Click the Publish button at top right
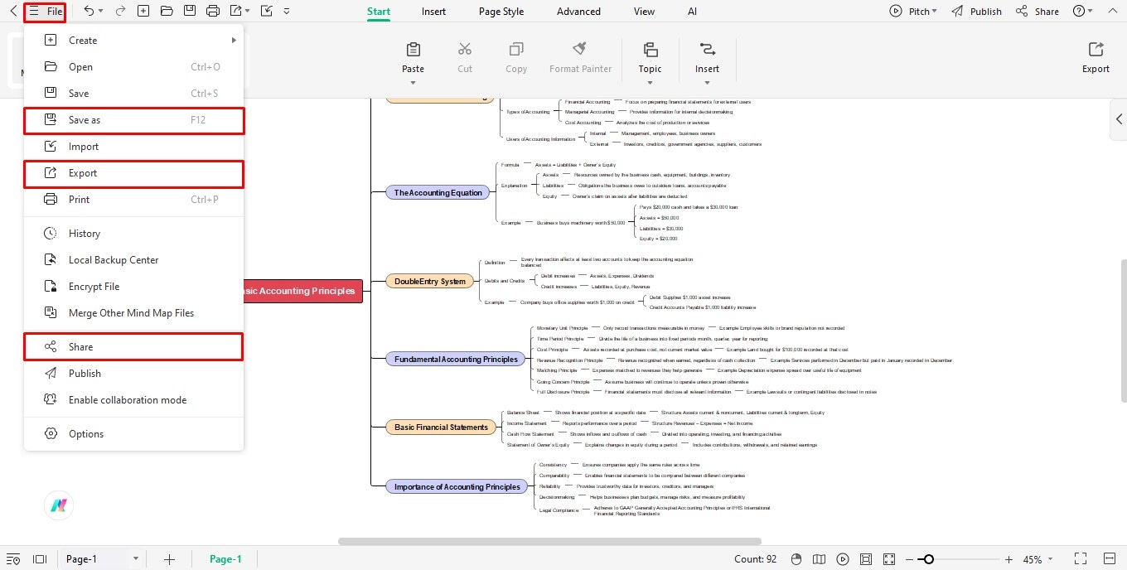Viewport: 1127px width, 570px height. (977, 11)
